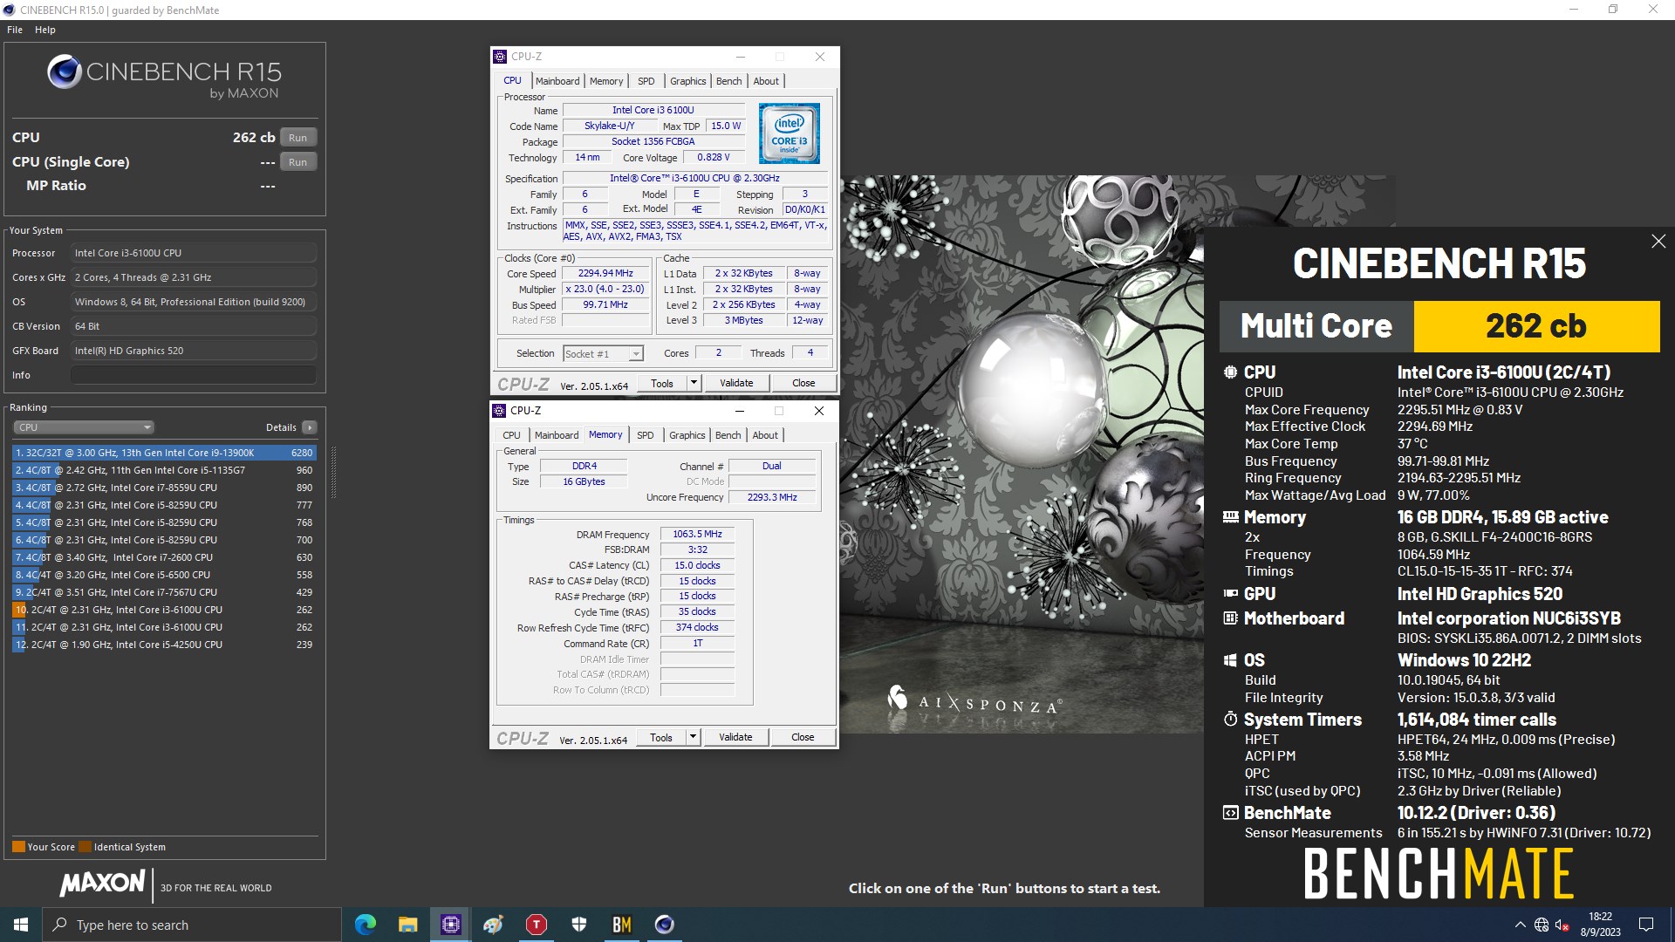
Task: Open the network tray icon
Action: click(1542, 925)
